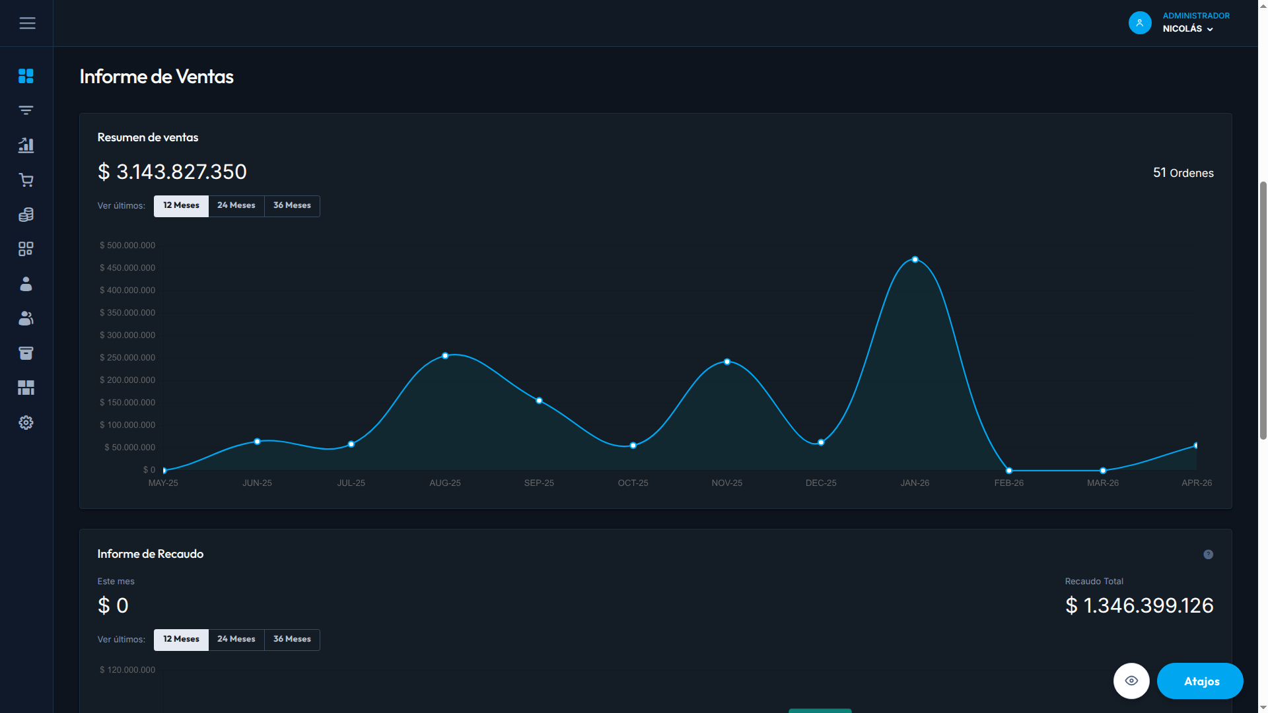The image size is (1268, 713).
Task: Open the bar chart reports icon
Action: (26, 145)
